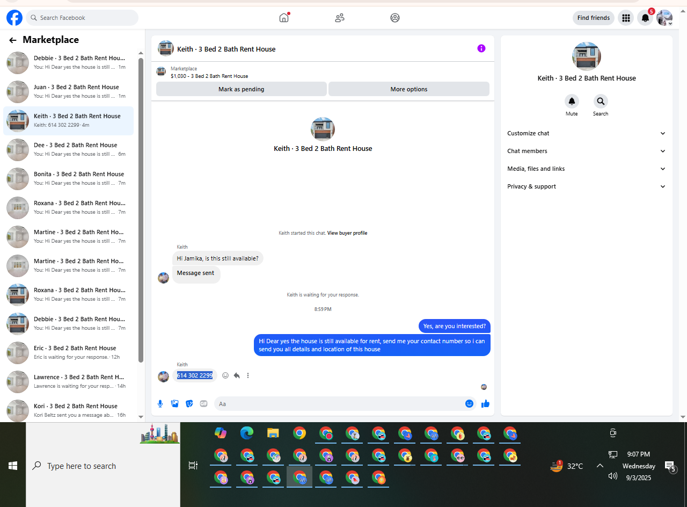The height and width of the screenshot is (507, 687).
Task: Search in conversation using magnifier icon
Action: click(x=601, y=101)
